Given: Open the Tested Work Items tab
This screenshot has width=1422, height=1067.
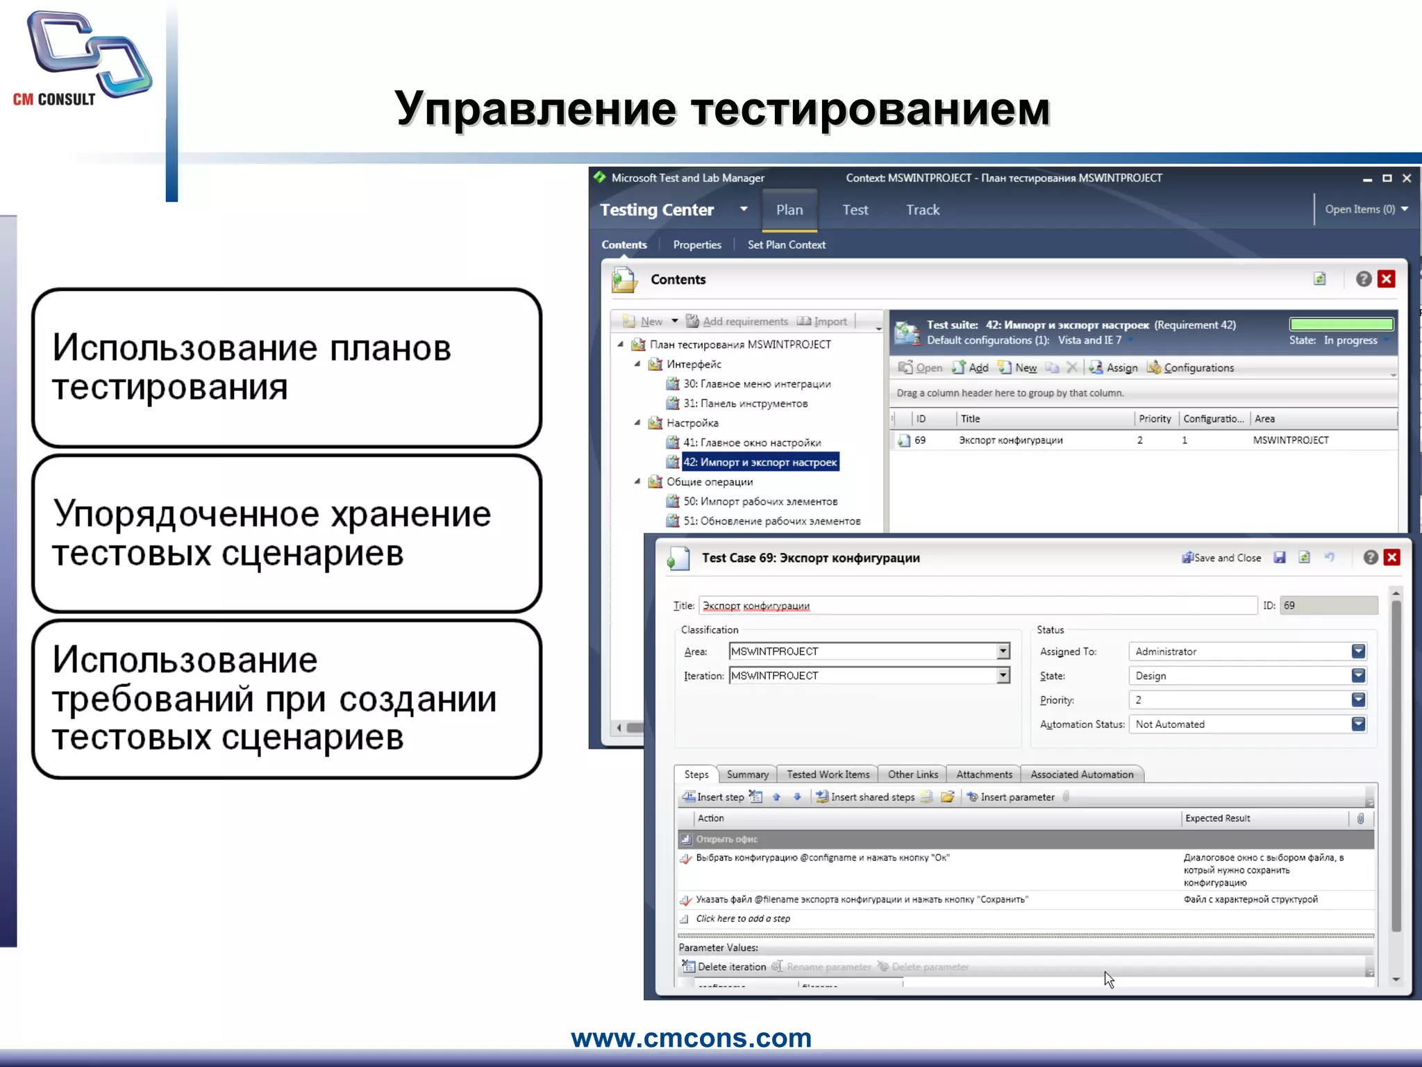Looking at the screenshot, I should pos(828,774).
